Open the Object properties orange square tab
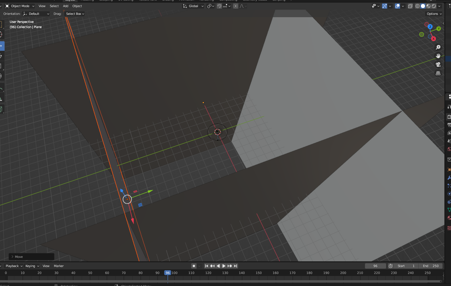 (449, 170)
